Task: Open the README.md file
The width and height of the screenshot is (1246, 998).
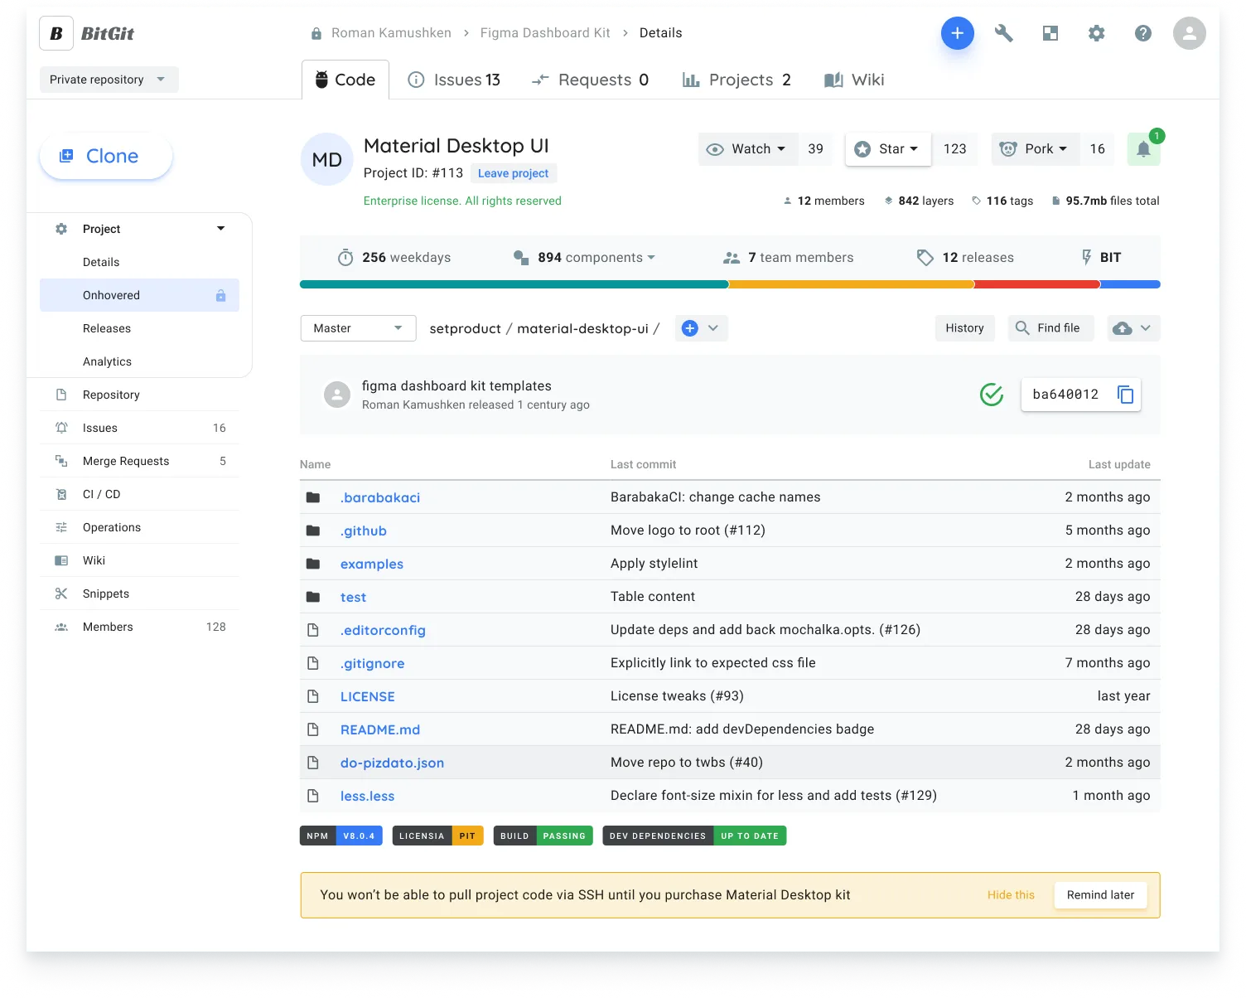Action: pos(379,729)
